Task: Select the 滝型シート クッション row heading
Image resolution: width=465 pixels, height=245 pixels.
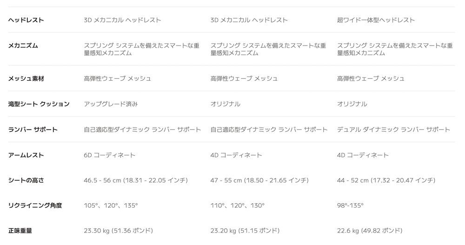Action: 39,104
